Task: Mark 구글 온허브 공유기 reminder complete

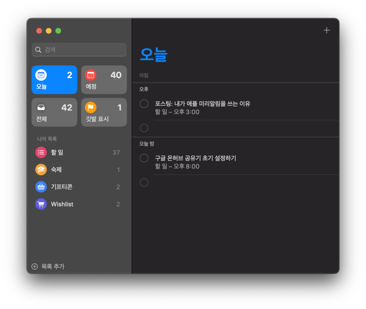Action: 144,158
